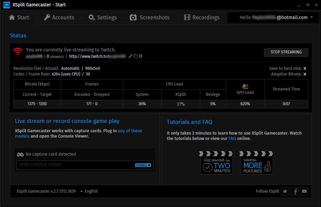Click the 0 viewers count
The width and height of the screenshot is (321, 207).
pyautogui.click(x=55, y=56)
